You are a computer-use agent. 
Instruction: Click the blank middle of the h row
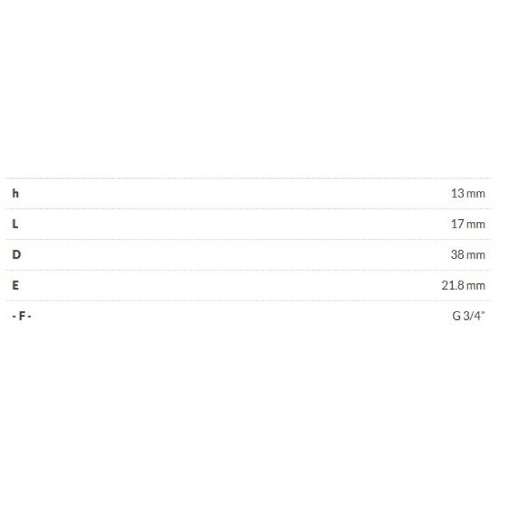248,193
